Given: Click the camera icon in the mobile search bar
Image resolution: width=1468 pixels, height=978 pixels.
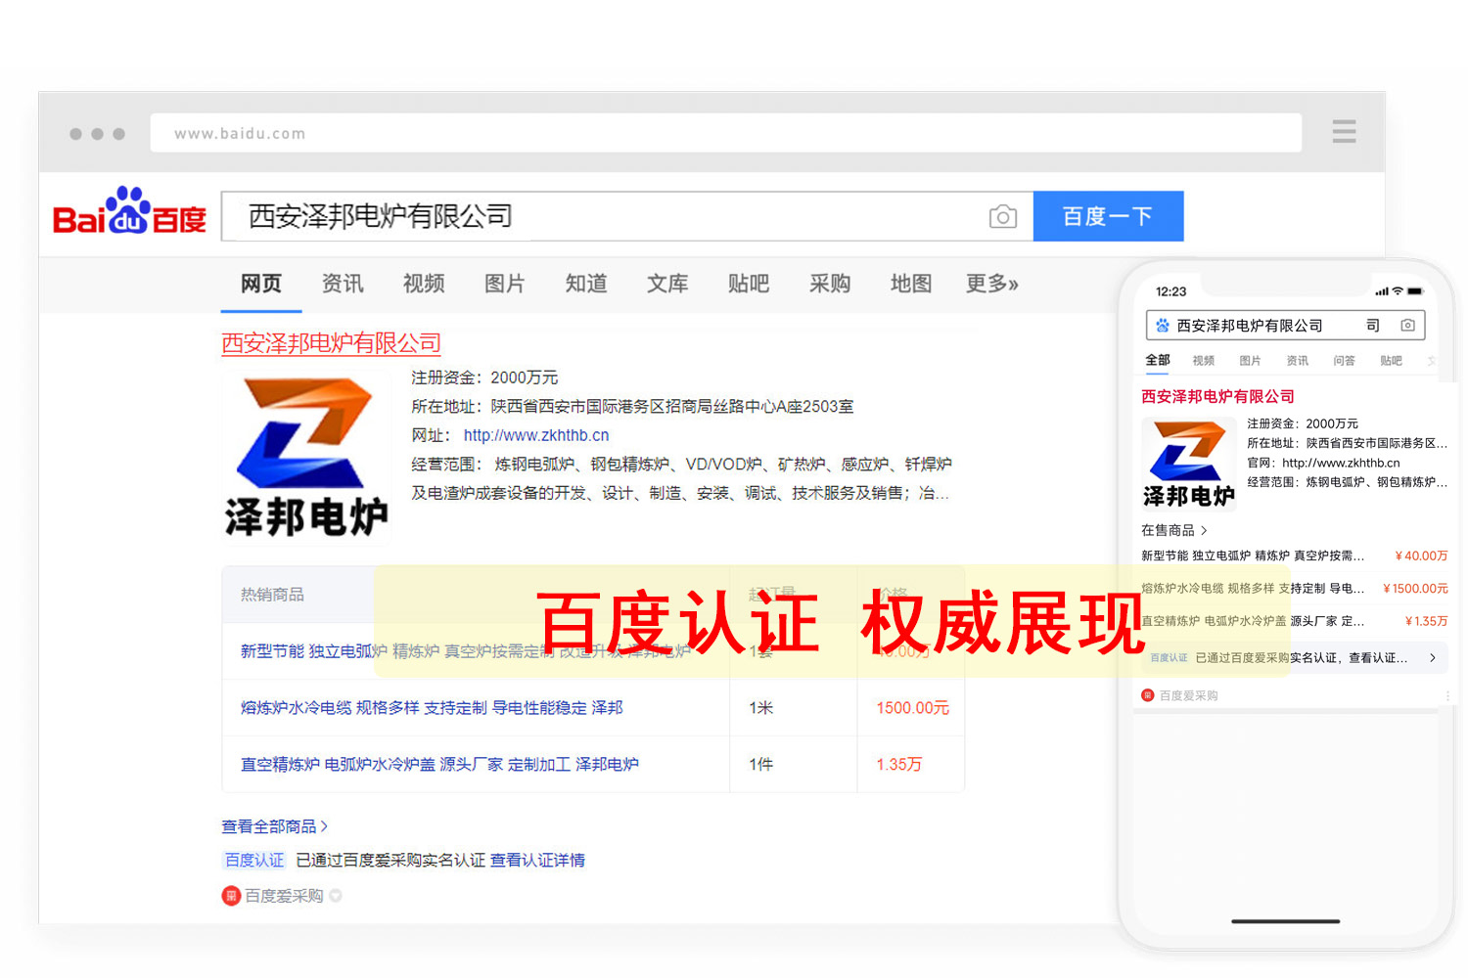Looking at the screenshot, I should point(1407,325).
